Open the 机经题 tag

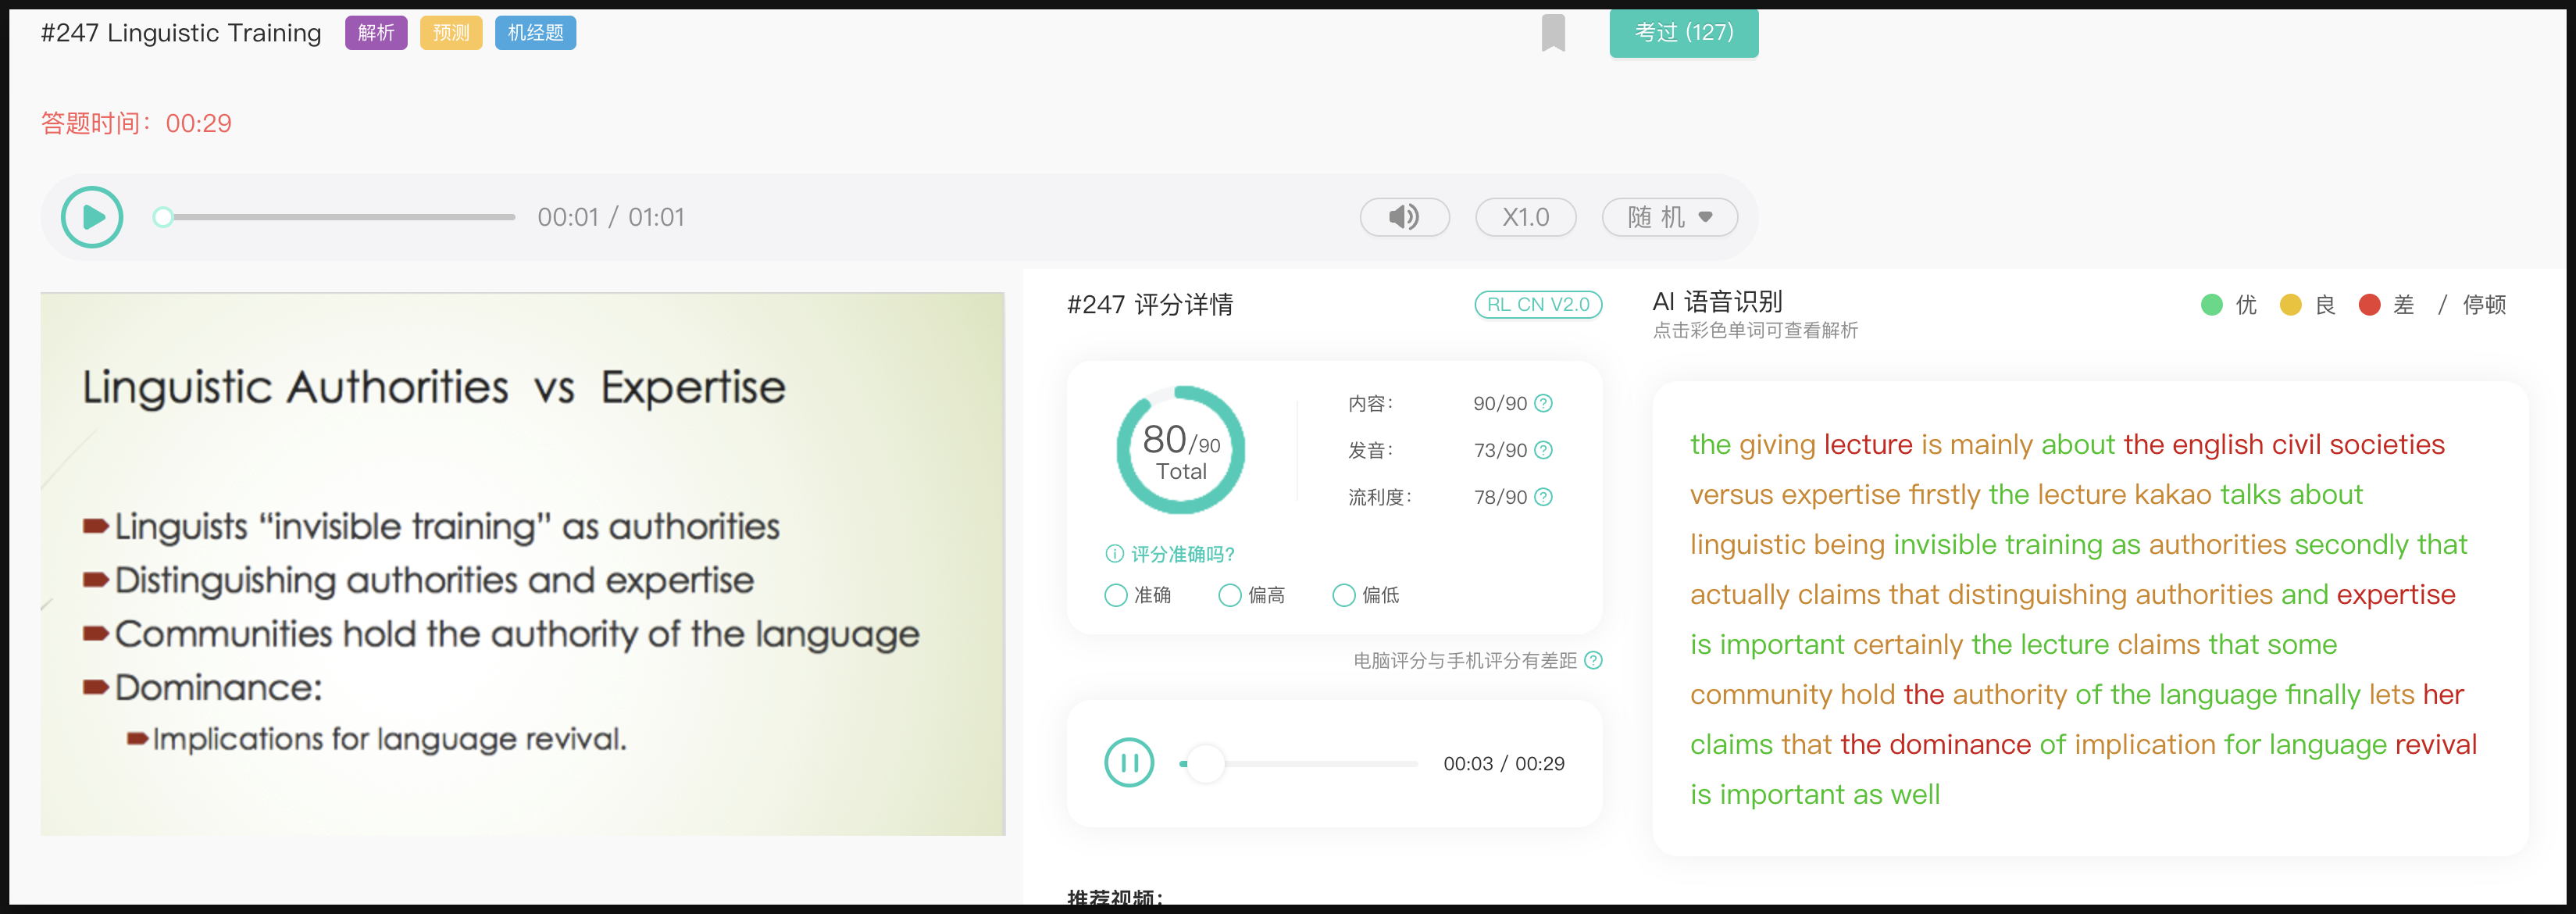pos(535,33)
